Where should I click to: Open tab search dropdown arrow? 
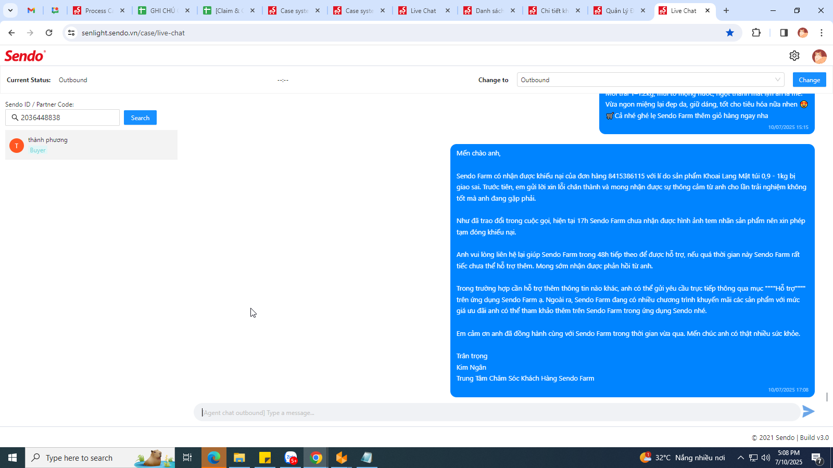pos(10,10)
